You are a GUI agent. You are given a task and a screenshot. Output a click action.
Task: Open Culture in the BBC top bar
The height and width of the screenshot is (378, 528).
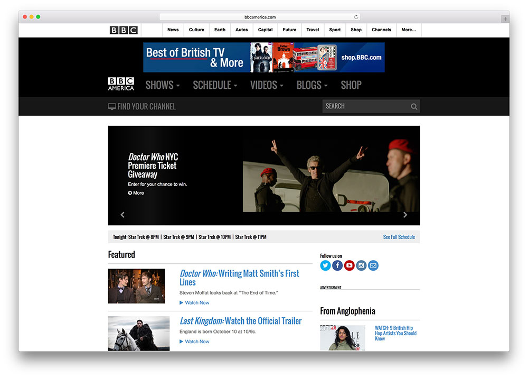[196, 30]
